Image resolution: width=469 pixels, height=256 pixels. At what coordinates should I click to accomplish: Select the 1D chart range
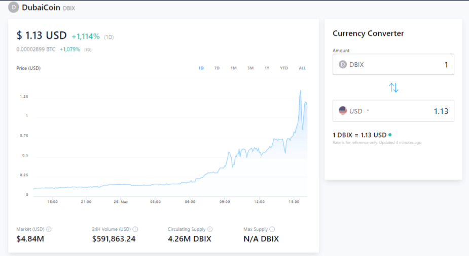tap(201, 68)
